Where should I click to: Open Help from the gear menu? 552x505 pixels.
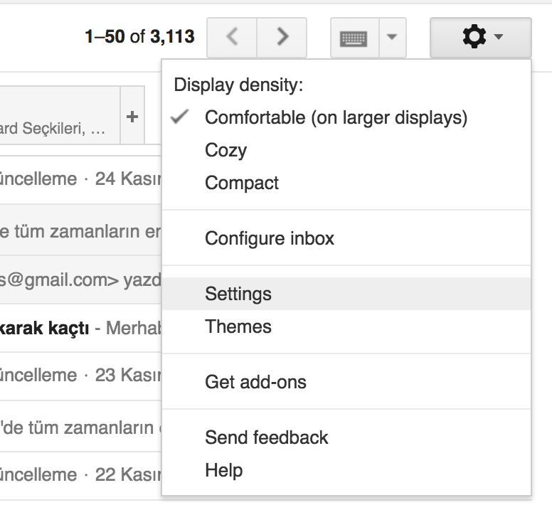coord(224,470)
